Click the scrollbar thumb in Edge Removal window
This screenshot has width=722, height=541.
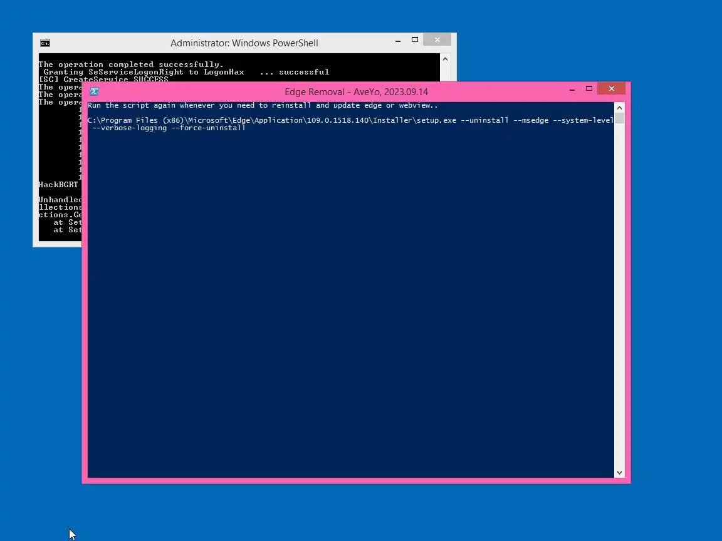(x=619, y=118)
